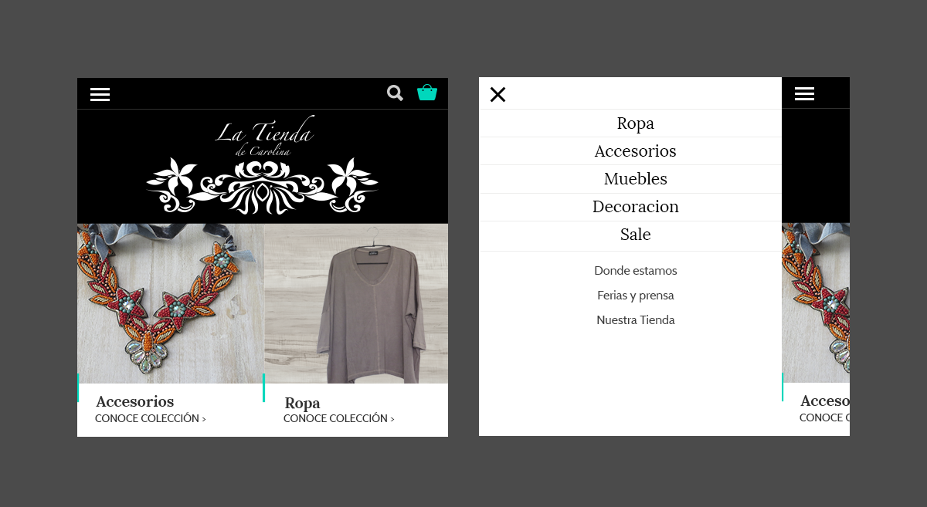
Task: Tap the hamburger icon beside the open menu panel
Action: point(804,93)
